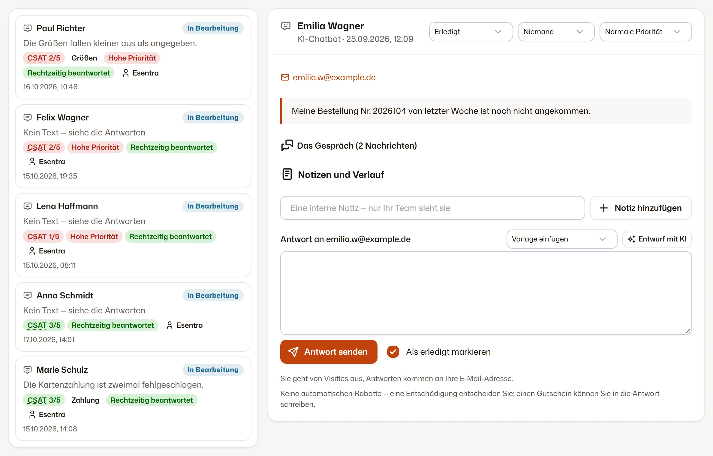
Task: Click the plus icon on Notiz hinzufügen
Action: (603, 208)
